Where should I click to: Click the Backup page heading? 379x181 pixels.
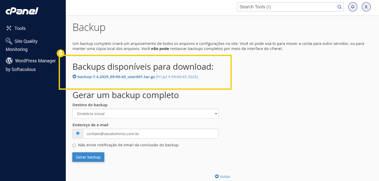89,27
